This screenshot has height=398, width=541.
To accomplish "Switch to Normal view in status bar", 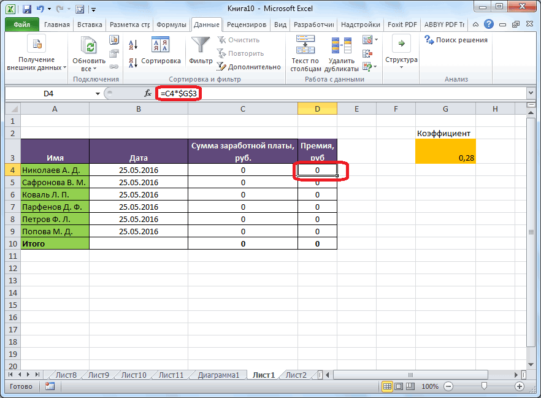I will (x=388, y=386).
